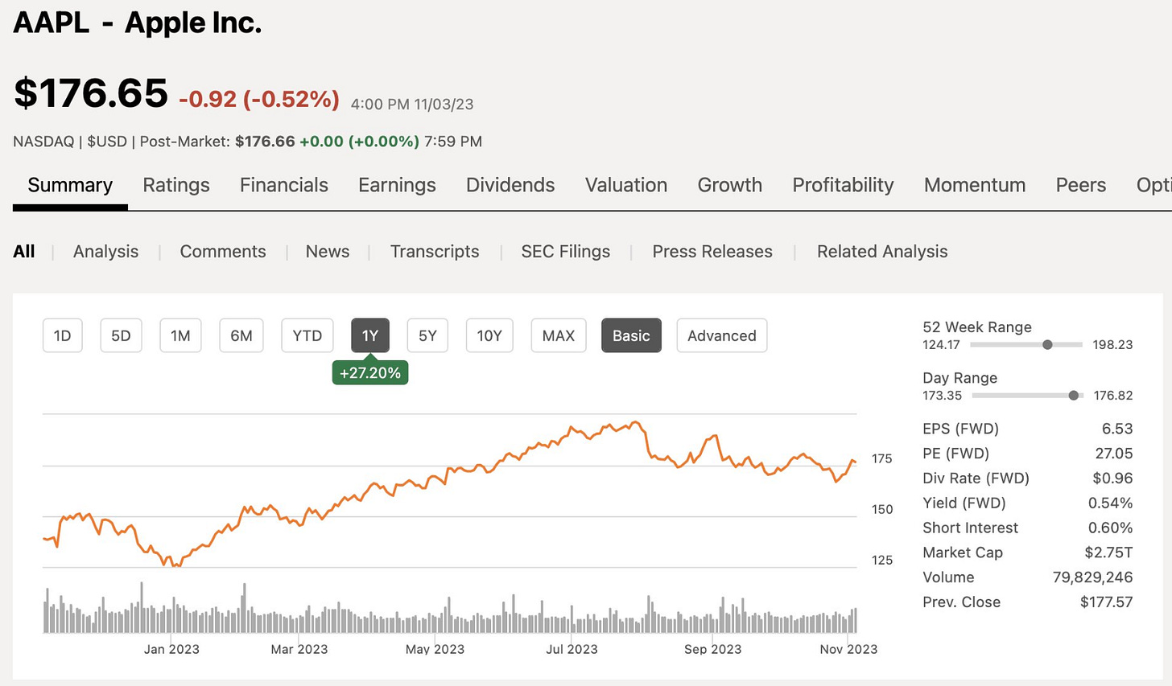Viewport: 1172px width, 686px height.
Task: Click the Div Rate (FWD) value $0.96
Action: [x=1112, y=479]
